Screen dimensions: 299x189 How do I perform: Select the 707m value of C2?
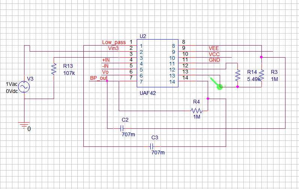click(x=128, y=134)
